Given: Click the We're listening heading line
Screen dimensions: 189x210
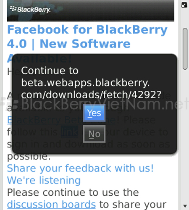Looking at the screenshot, I should tap(44, 180).
